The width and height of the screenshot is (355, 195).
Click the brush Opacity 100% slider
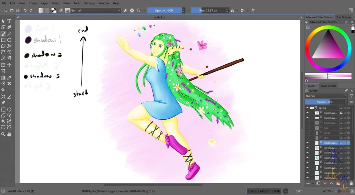(164, 10)
